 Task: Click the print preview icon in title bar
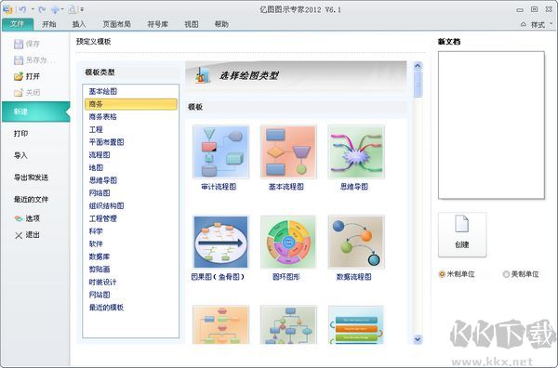[73, 9]
